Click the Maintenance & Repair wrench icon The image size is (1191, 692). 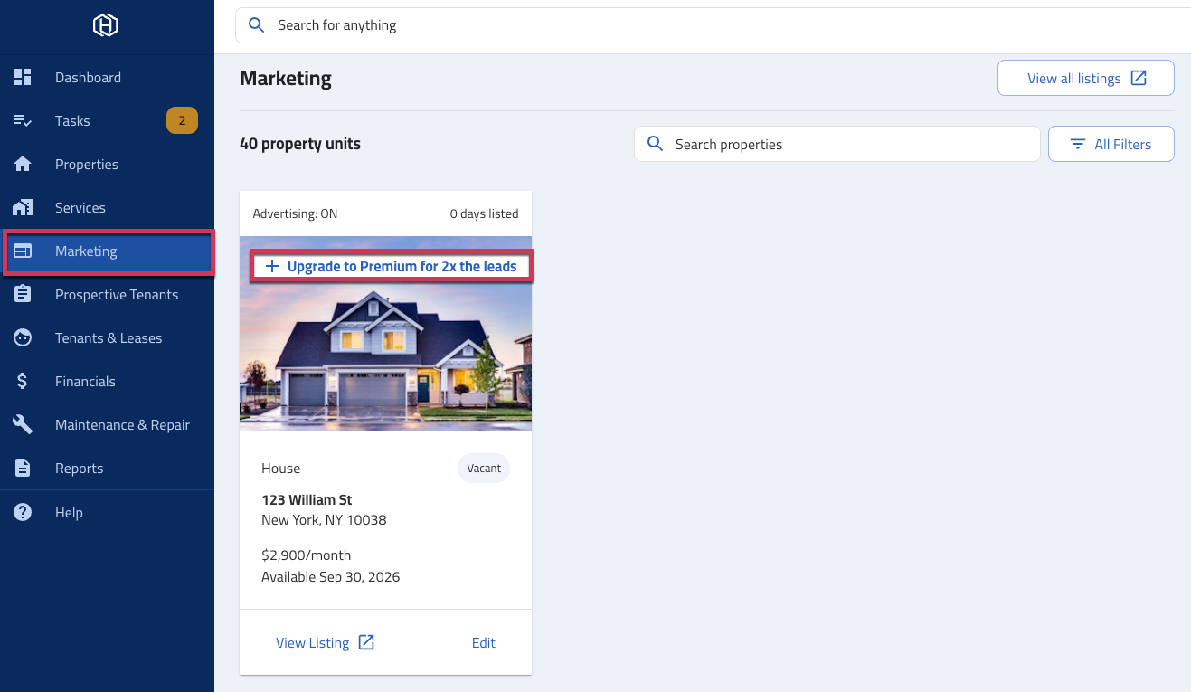[23, 424]
